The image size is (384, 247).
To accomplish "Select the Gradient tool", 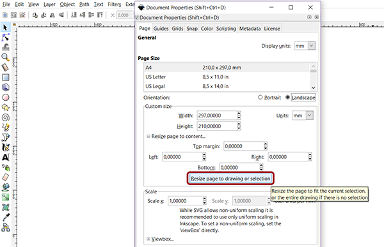I will point(5,197).
